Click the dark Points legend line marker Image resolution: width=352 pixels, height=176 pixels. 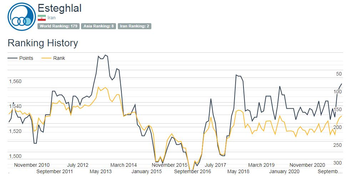click(12, 58)
